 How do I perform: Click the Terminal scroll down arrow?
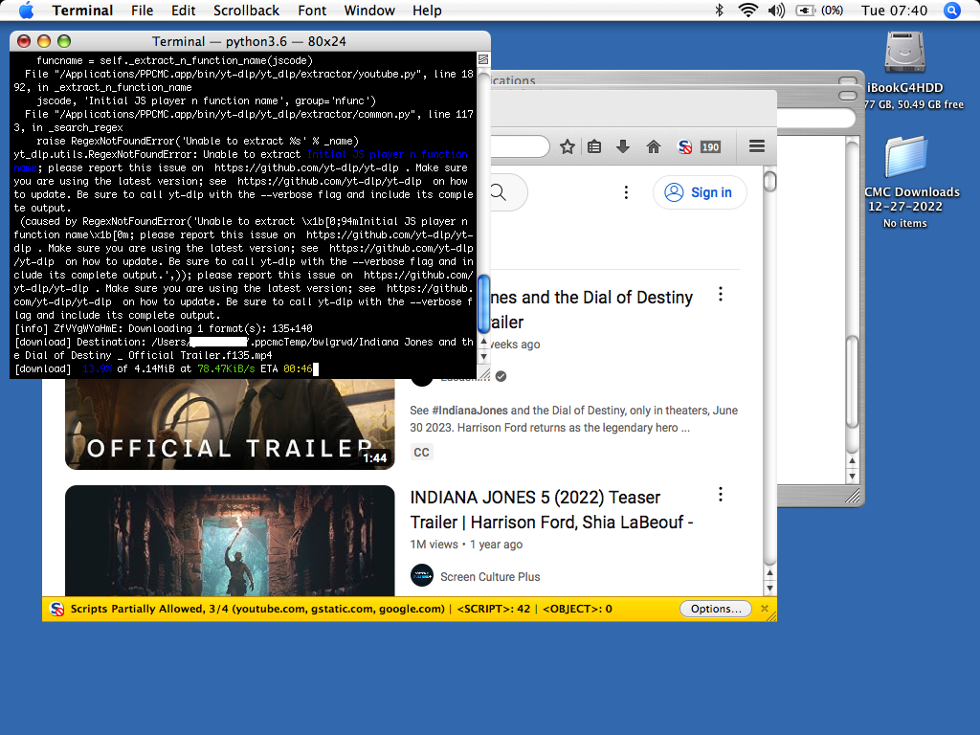pyautogui.click(x=483, y=356)
